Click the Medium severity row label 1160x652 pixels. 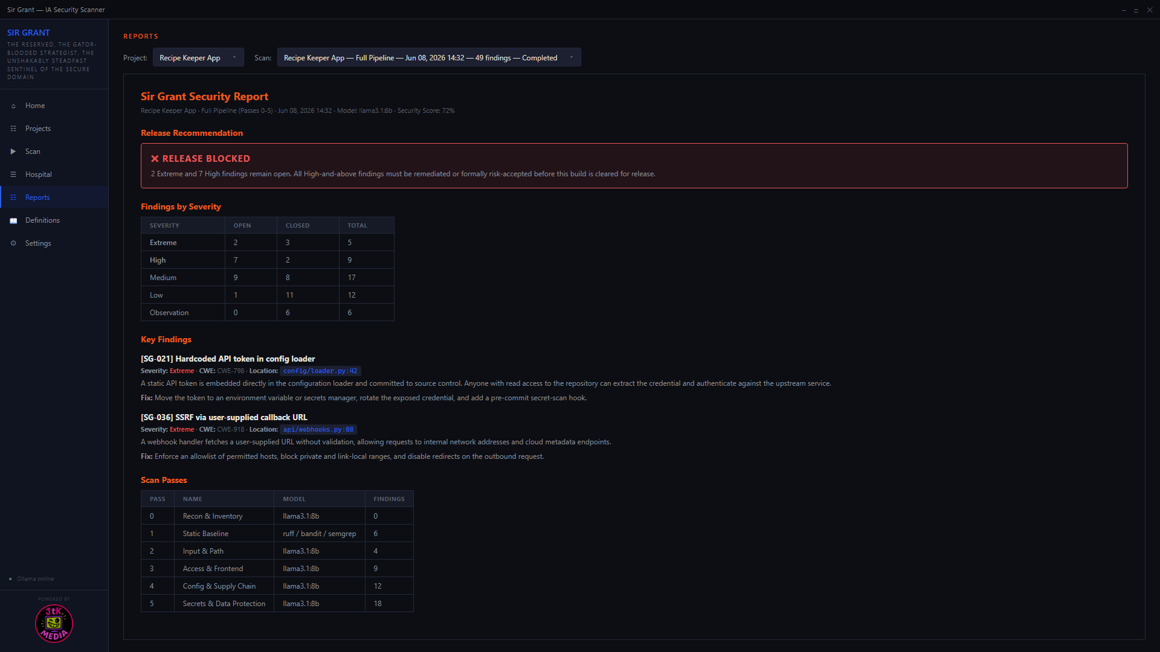tap(163, 278)
